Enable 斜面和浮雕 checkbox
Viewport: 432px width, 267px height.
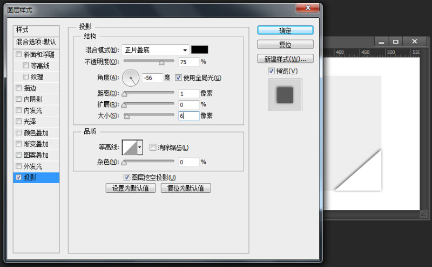[x=18, y=54]
